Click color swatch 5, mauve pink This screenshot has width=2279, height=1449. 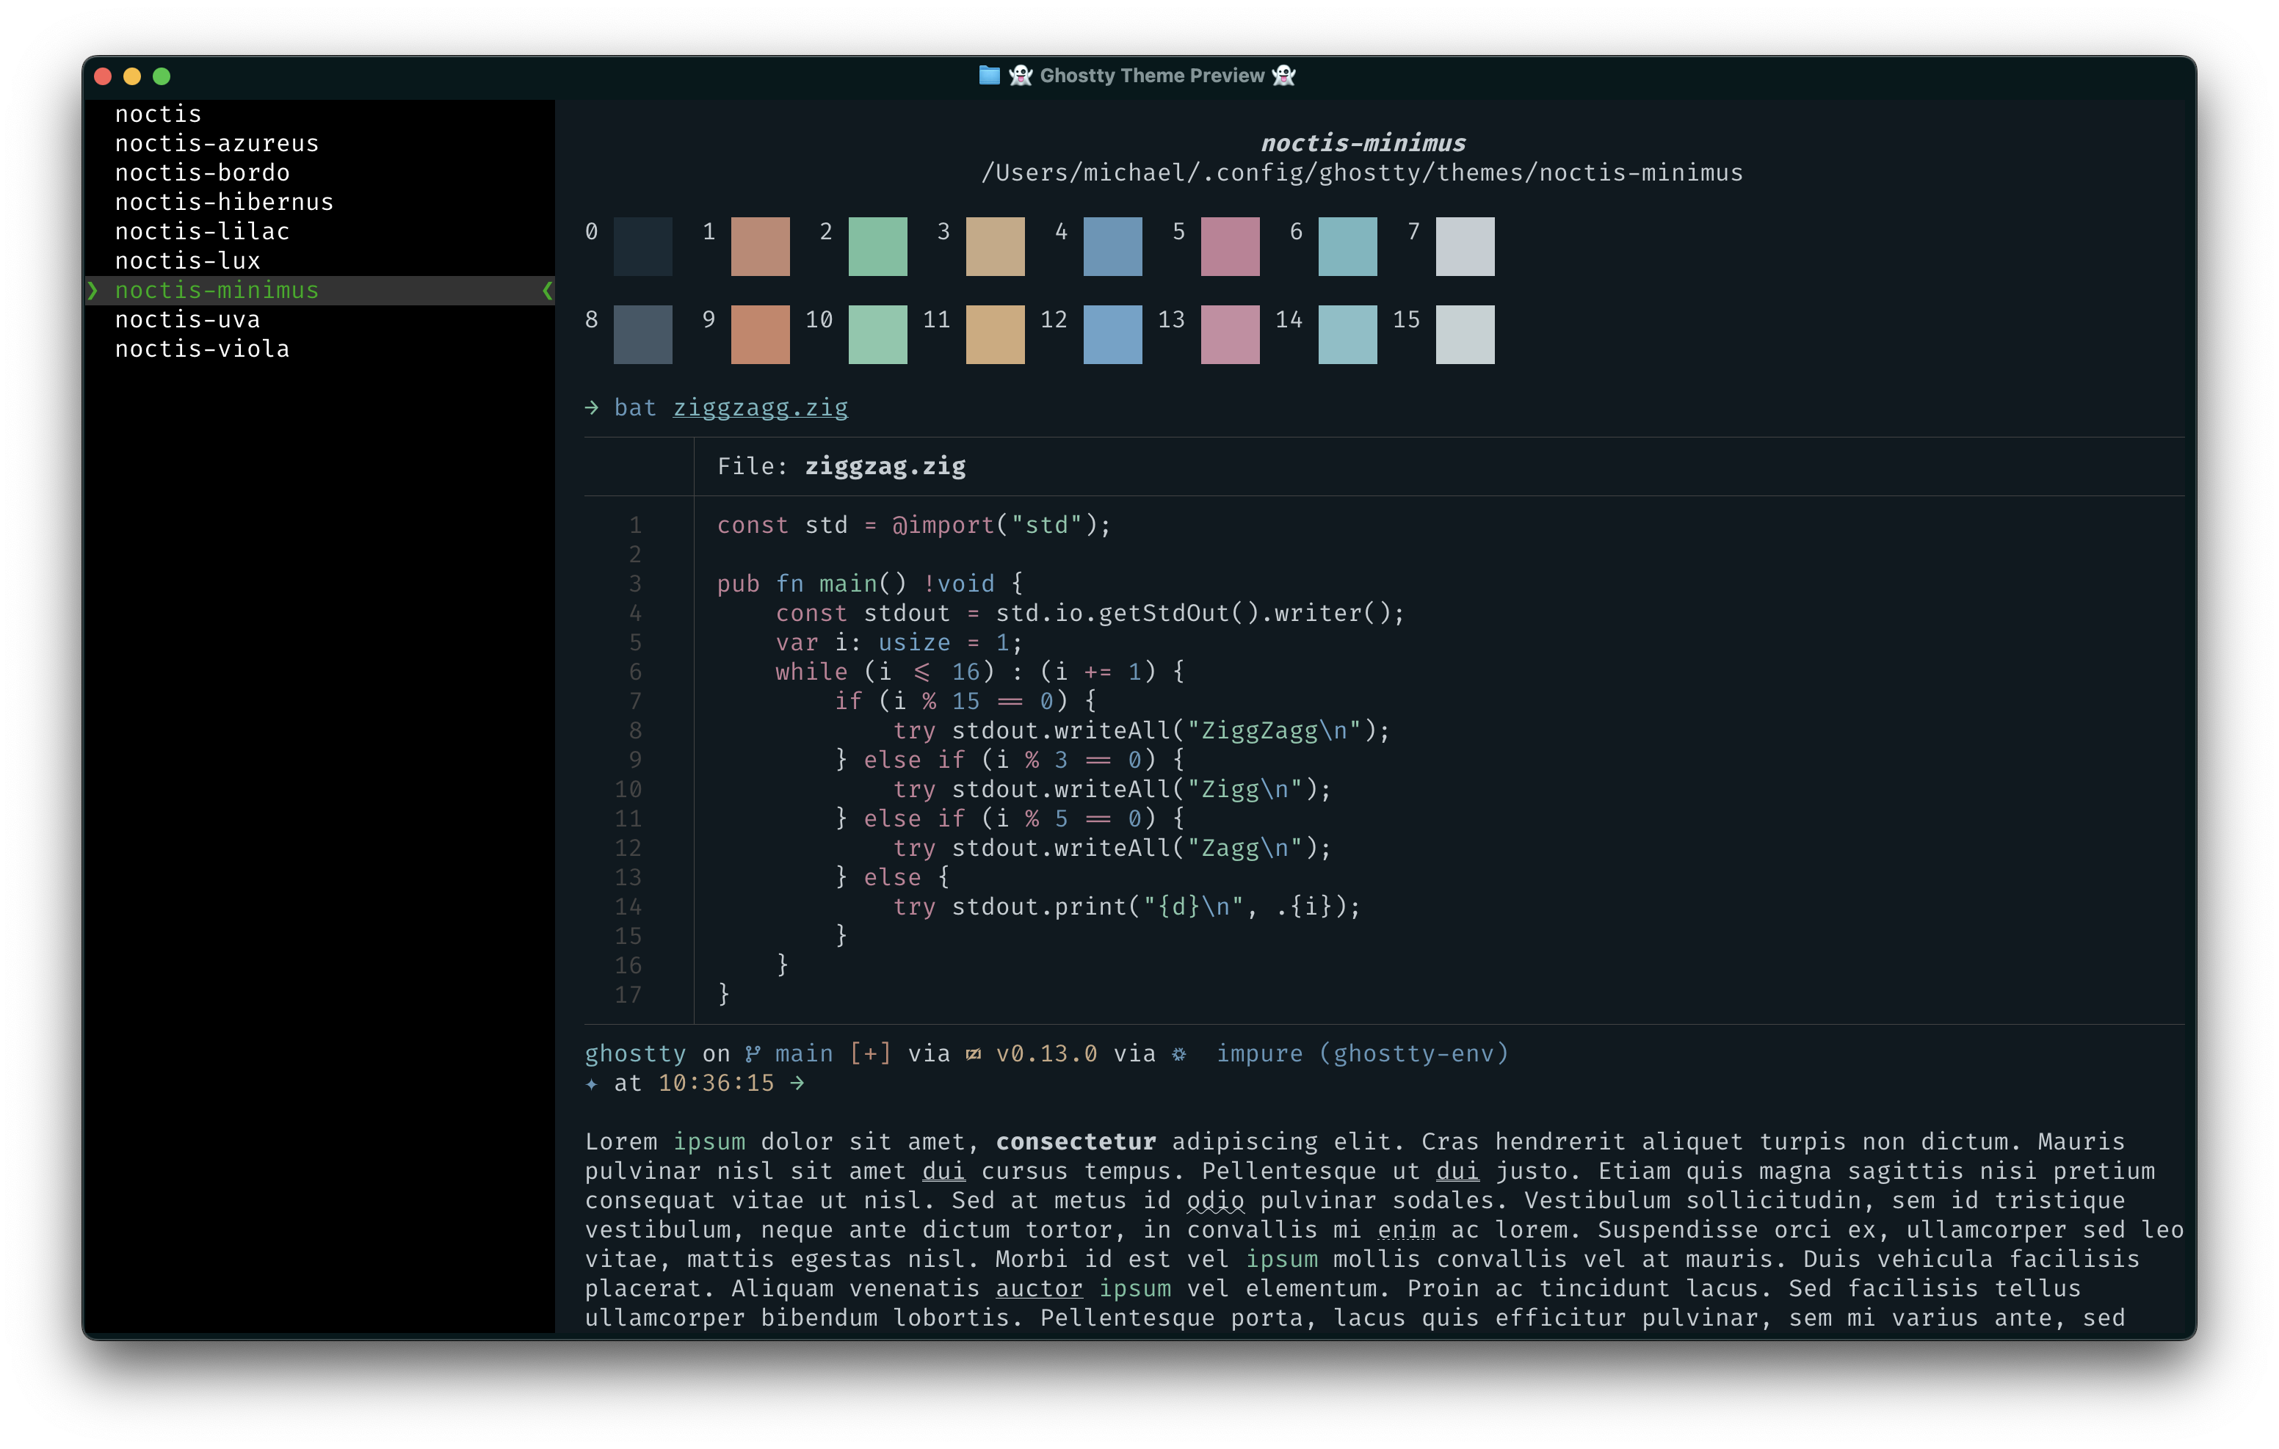[x=1229, y=246]
